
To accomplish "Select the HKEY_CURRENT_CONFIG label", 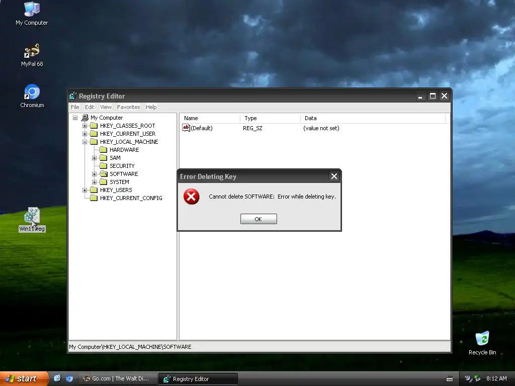I will [131, 198].
